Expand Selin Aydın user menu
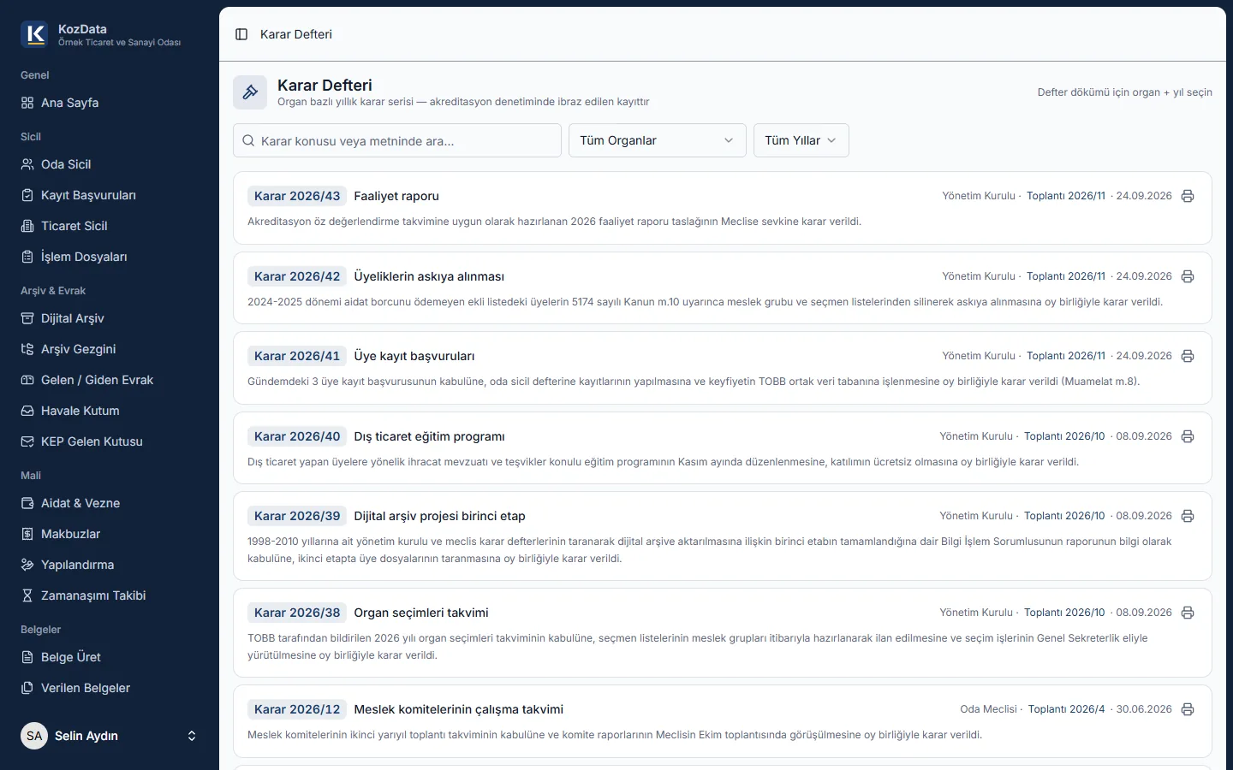 (110, 736)
